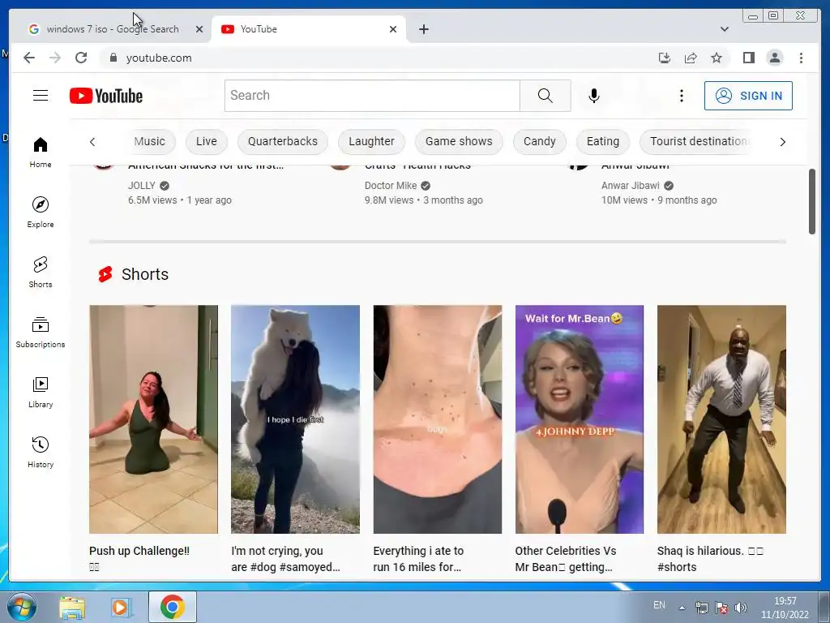Click in the YouTube Search field
Viewport: 830px width, 623px height.
[372, 96]
